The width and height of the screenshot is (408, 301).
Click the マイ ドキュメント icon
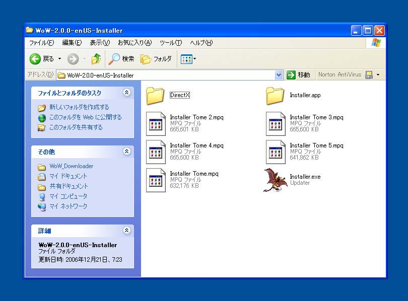pos(42,177)
